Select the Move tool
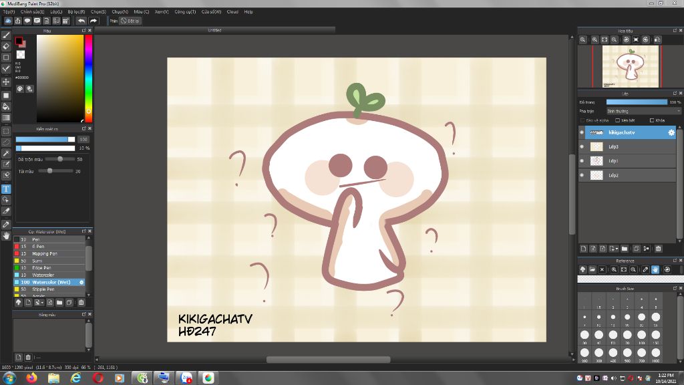 [6, 82]
